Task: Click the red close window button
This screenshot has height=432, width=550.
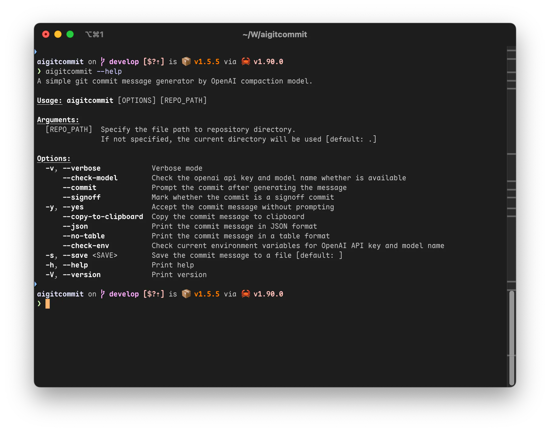Action: pos(46,34)
